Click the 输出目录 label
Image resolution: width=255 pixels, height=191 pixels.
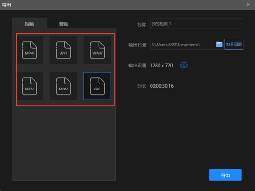(x=138, y=45)
